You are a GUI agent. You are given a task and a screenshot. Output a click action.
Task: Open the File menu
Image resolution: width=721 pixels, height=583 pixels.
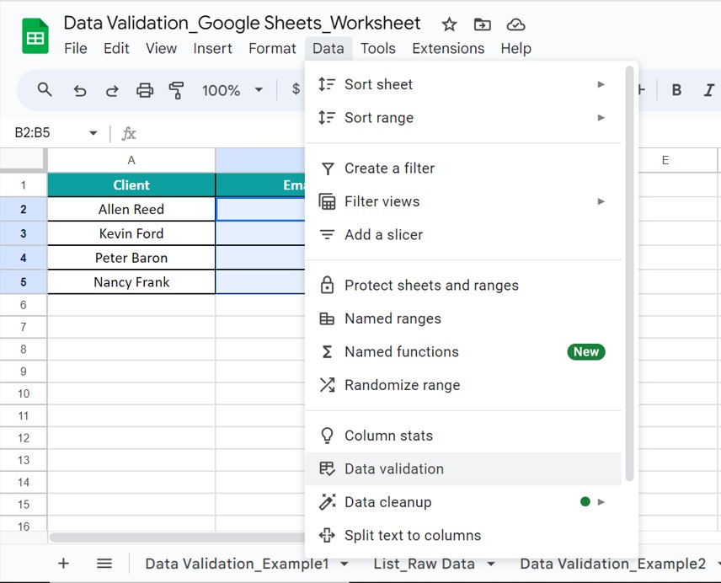click(x=76, y=48)
